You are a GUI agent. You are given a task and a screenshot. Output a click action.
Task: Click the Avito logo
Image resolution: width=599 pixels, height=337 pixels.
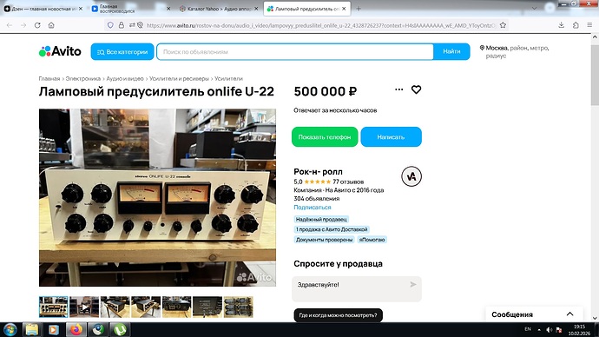pos(60,51)
